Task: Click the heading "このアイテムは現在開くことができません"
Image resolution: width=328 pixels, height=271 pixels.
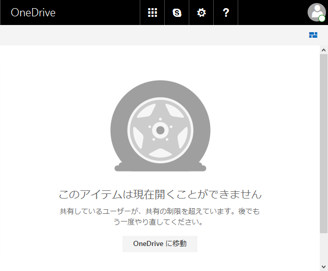Action: pyautogui.click(x=160, y=194)
